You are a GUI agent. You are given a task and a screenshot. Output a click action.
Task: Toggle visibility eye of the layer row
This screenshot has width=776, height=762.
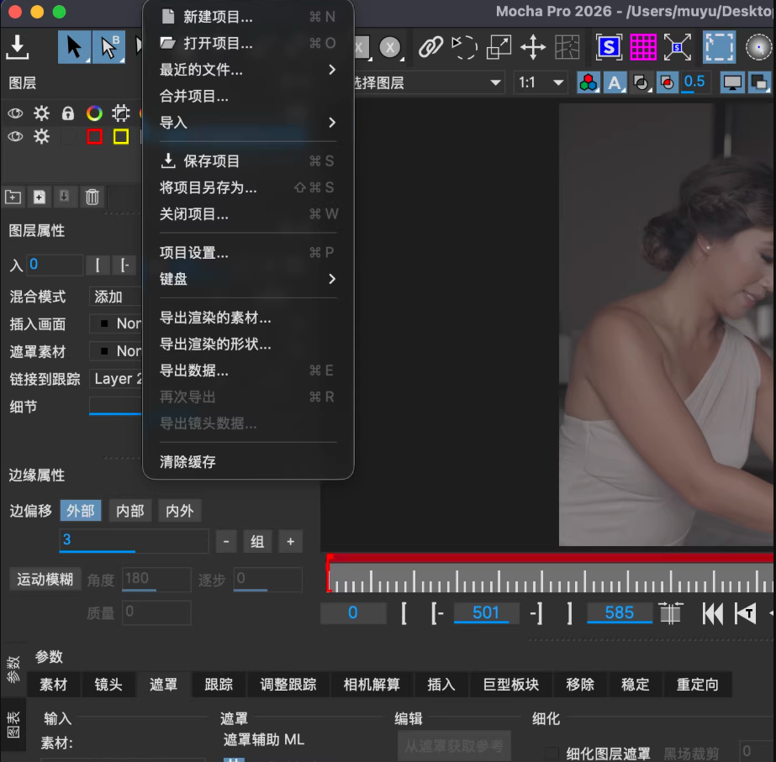click(x=15, y=136)
